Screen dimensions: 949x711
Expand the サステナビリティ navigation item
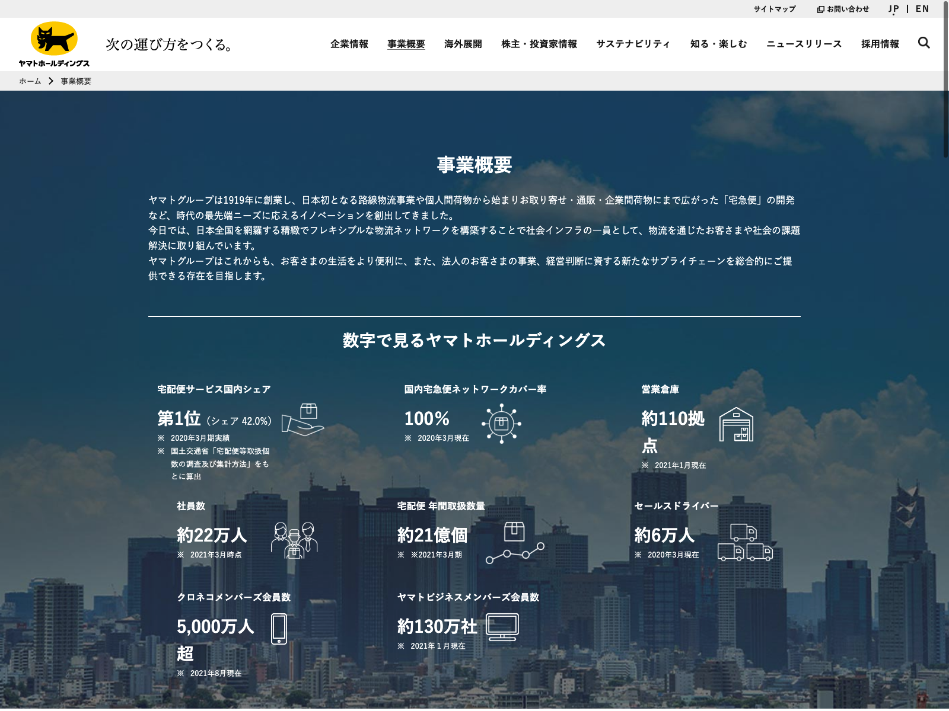tap(633, 44)
